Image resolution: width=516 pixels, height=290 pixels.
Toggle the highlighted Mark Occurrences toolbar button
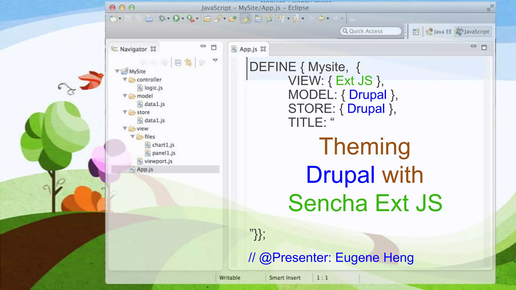tap(246, 18)
